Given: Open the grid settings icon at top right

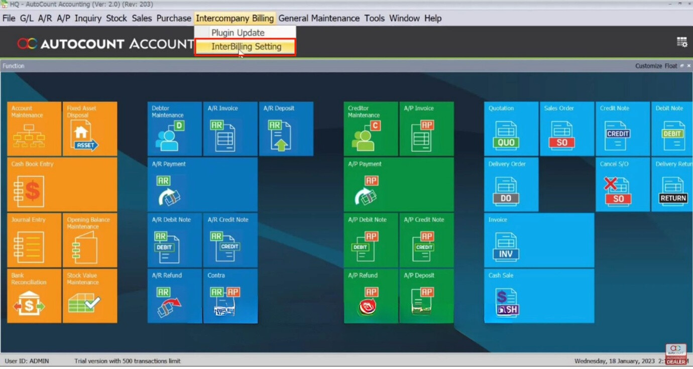Looking at the screenshot, I should click(682, 42).
